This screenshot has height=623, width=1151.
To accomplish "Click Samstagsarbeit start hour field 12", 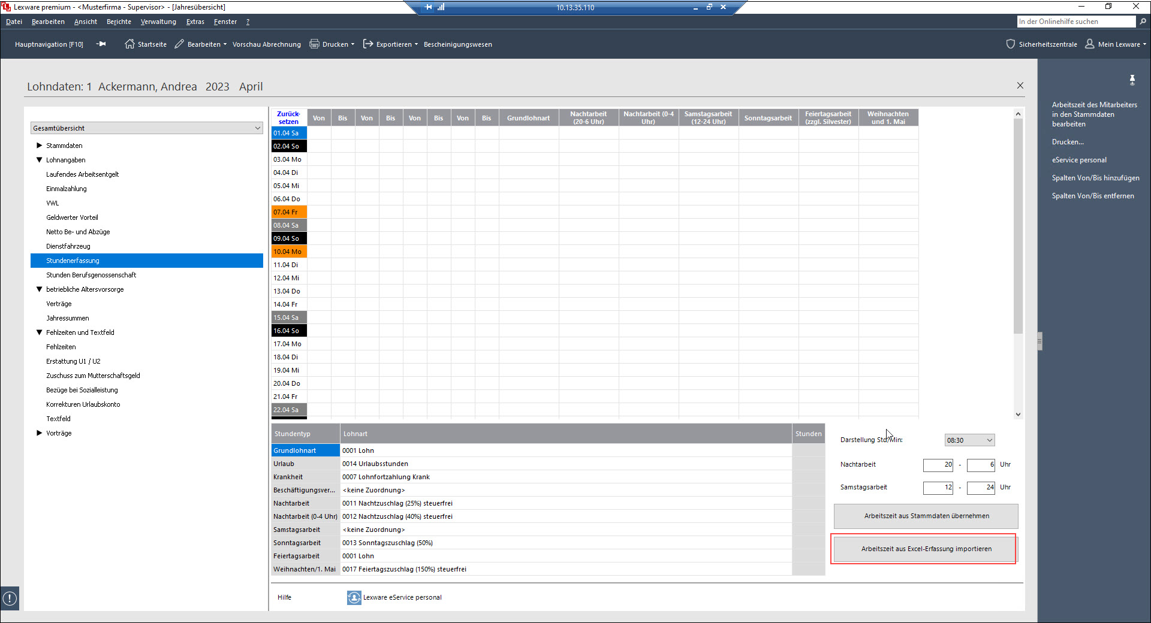I will tap(938, 487).
